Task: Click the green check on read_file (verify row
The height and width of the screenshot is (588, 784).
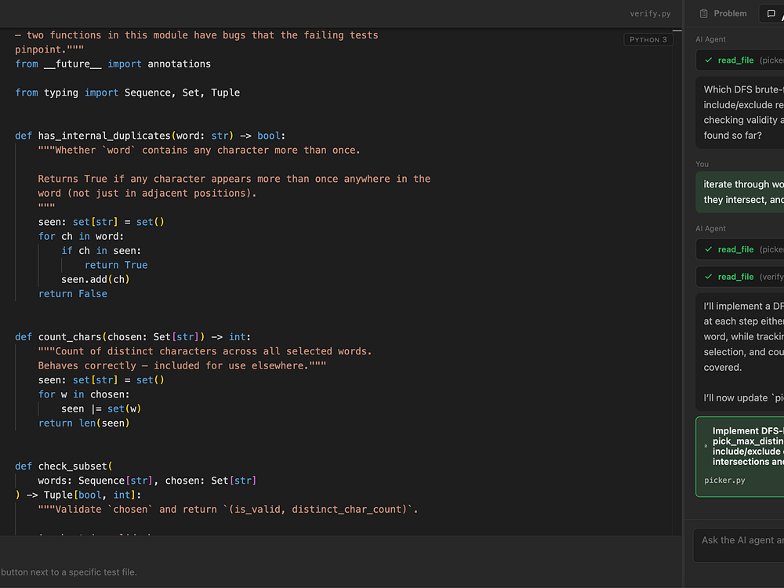Action: tap(709, 277)
